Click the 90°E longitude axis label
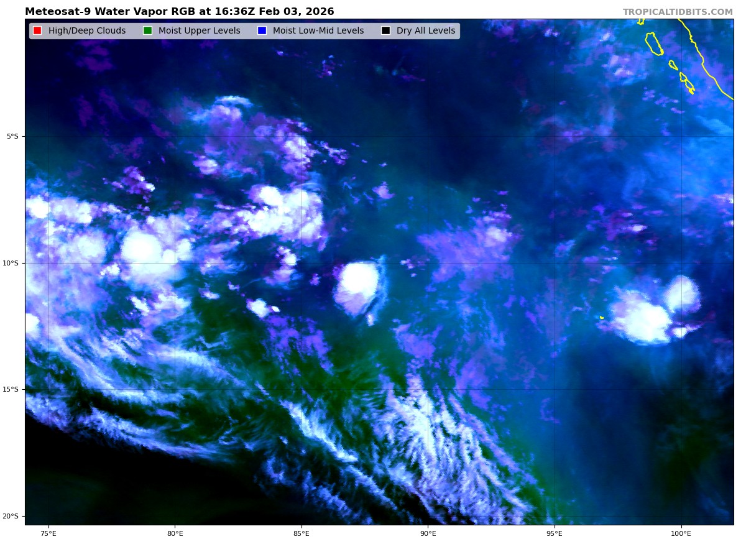 coord(428,533)
